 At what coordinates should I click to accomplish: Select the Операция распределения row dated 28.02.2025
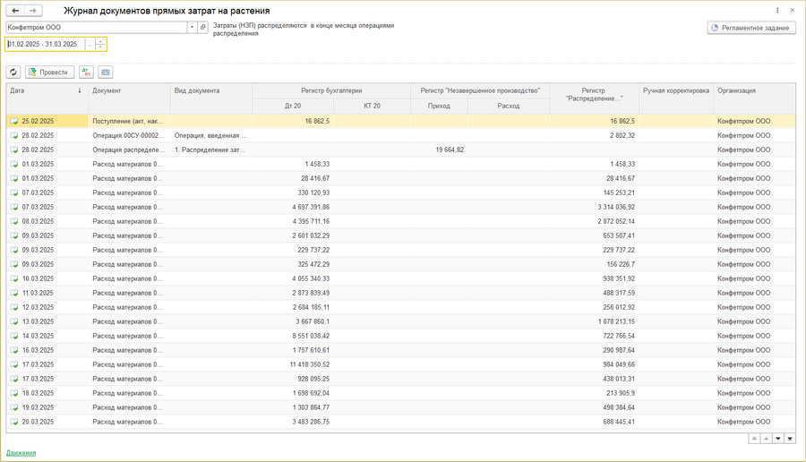point(128,150)
